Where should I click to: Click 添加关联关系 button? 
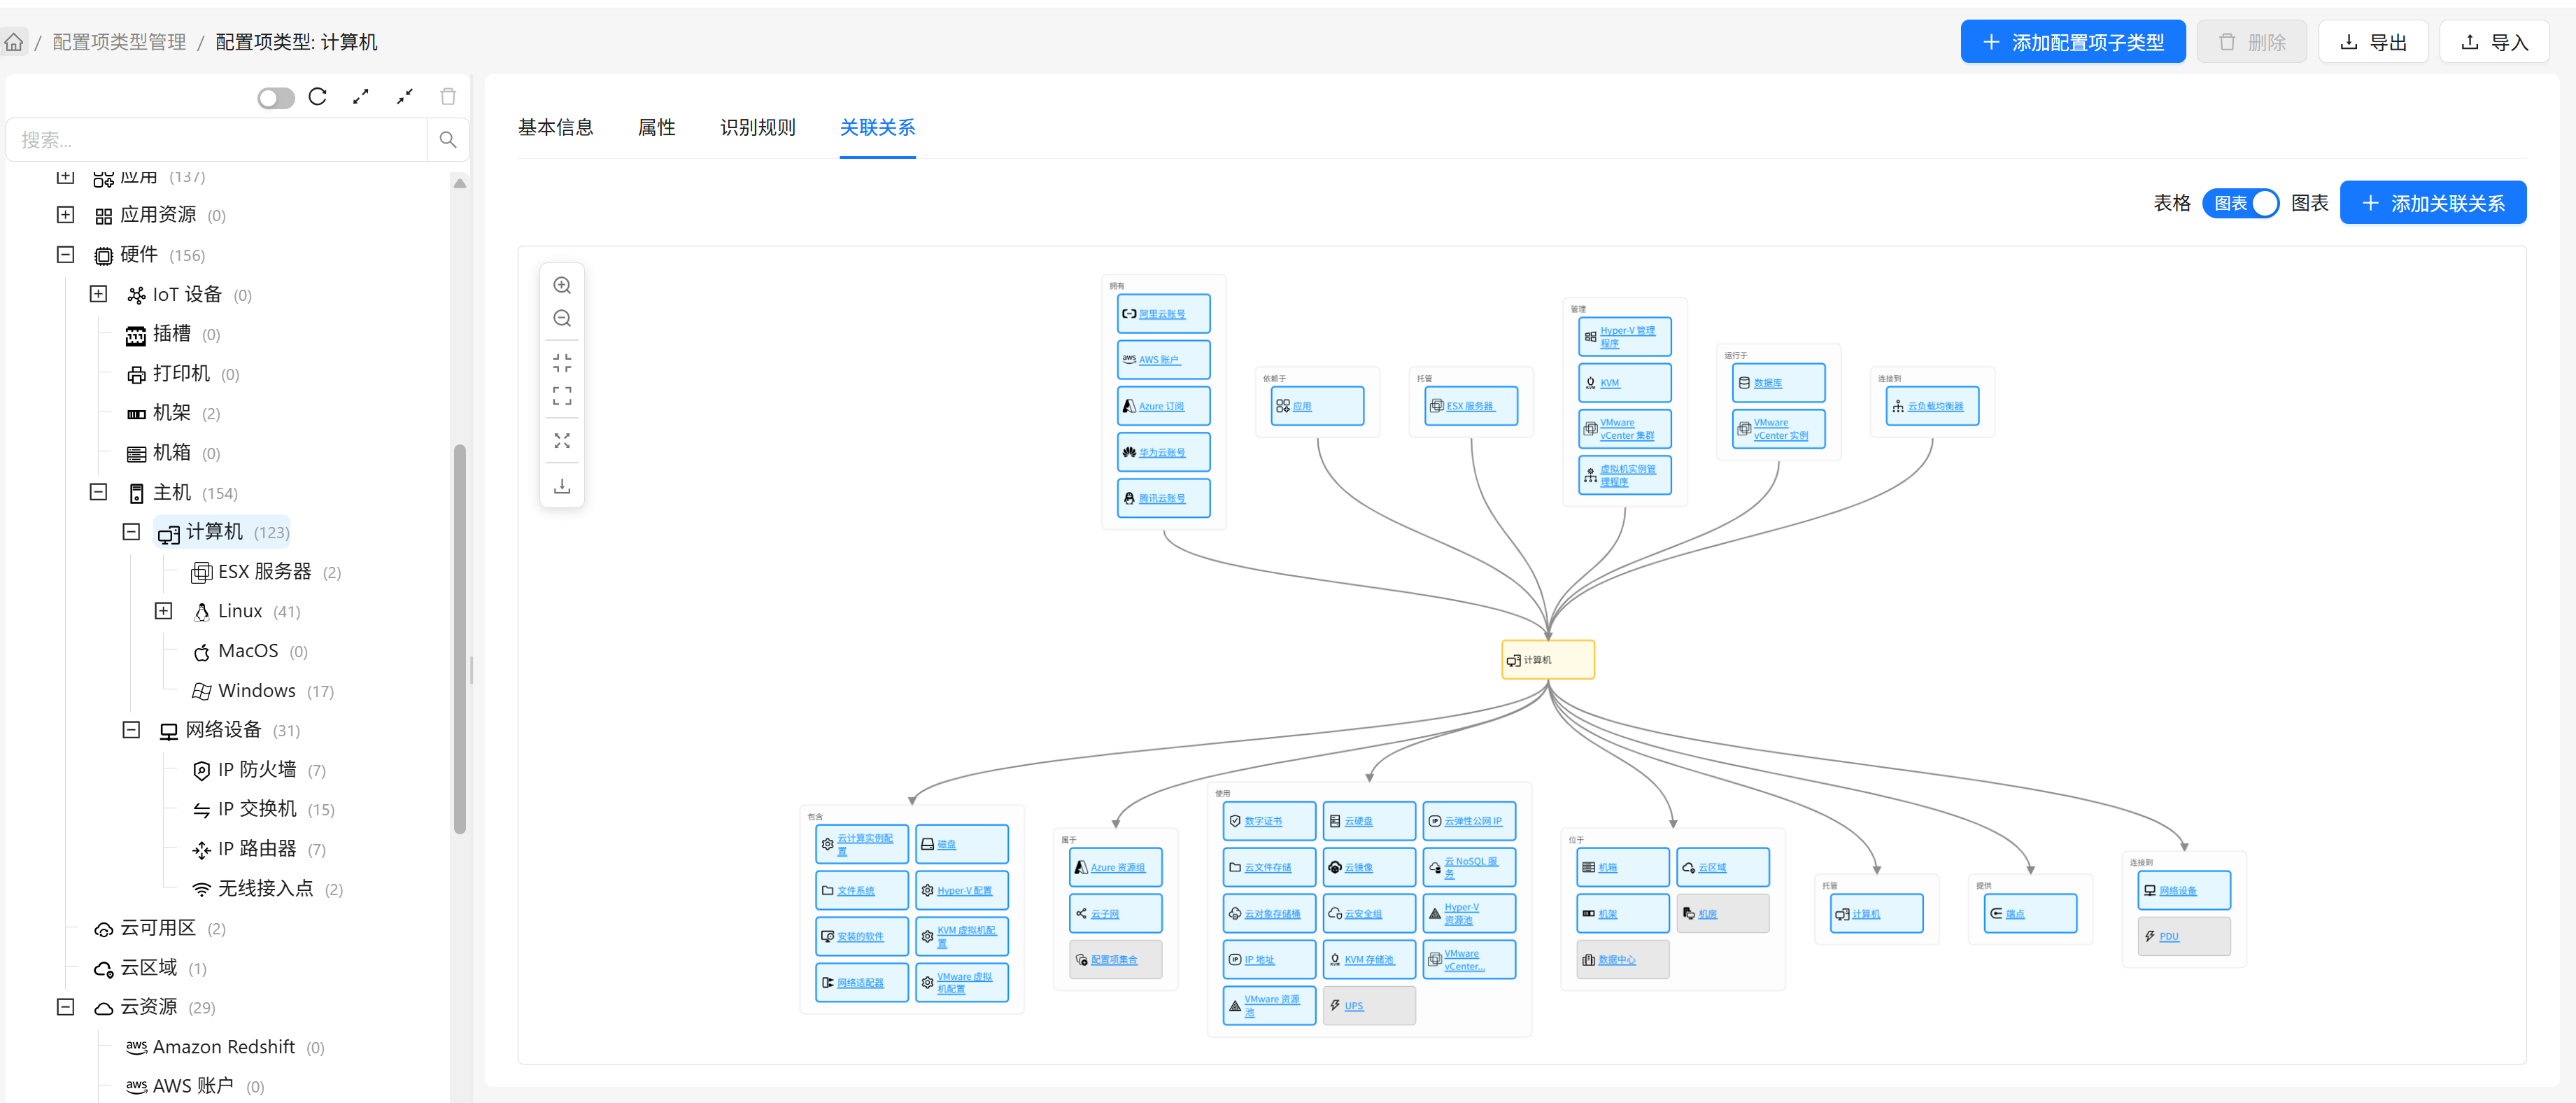click(x=2432, y=204)
